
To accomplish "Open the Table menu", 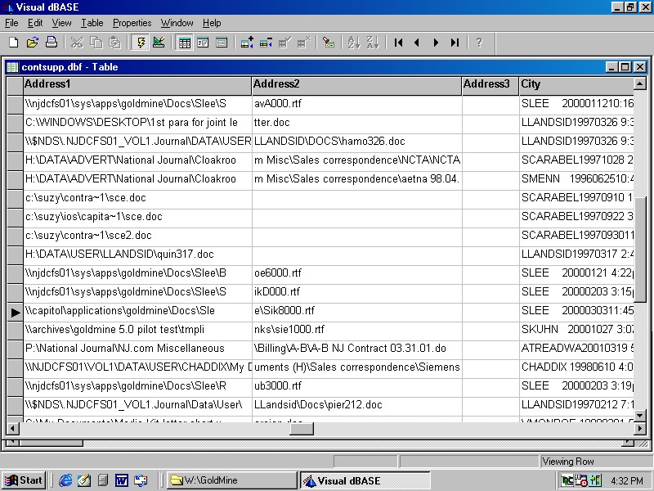I will click(92, 23).
